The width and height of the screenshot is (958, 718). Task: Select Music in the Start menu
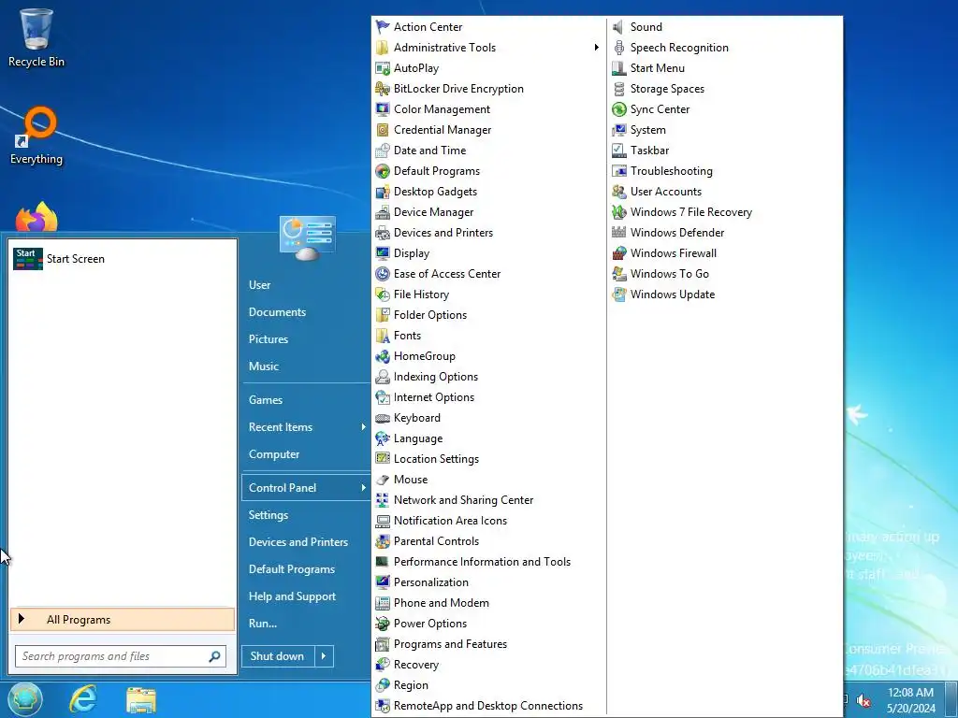263,366
